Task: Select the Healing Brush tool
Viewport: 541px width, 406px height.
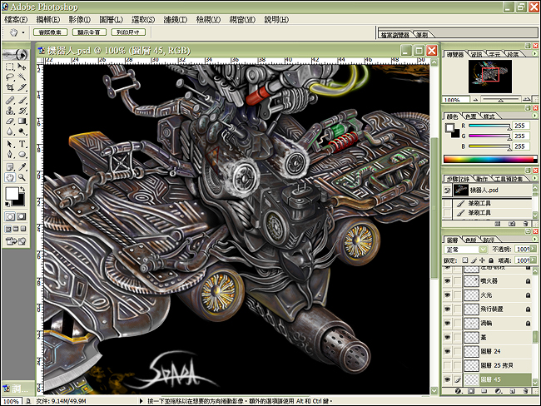Action: [10, 100]
